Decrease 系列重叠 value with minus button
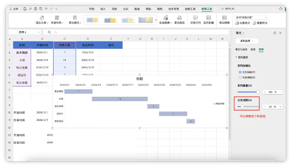 pyautogui.click(x=265, y=92)
